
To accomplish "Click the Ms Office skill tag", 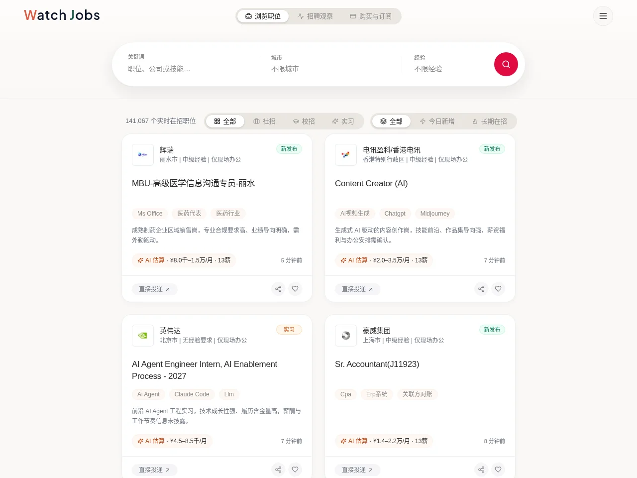I will [150, 214].
